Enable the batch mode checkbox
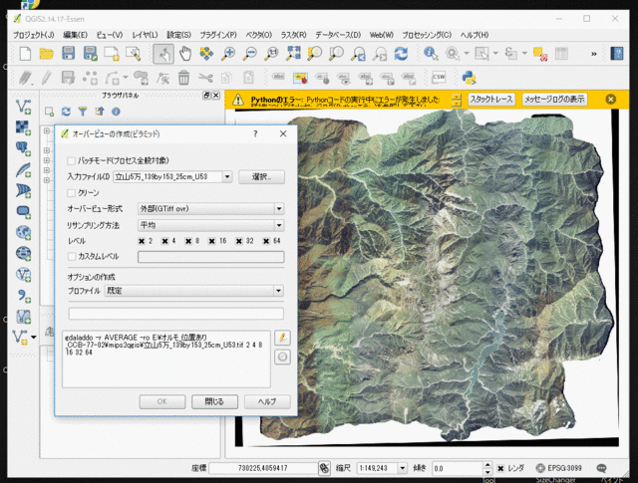638x483 pixels. [x=71, y=161]
